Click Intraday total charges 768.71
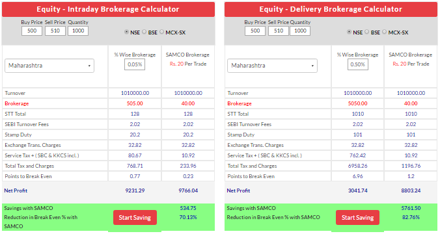This screenshot has height=236, width=440. coord(135,166)
